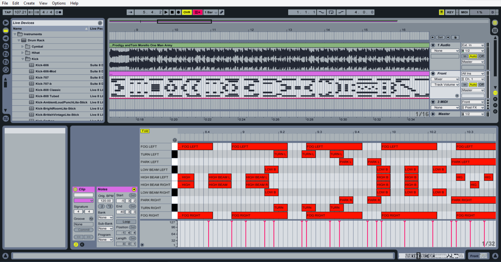Toggle the I-O section visibility button

tap(495, 93)
